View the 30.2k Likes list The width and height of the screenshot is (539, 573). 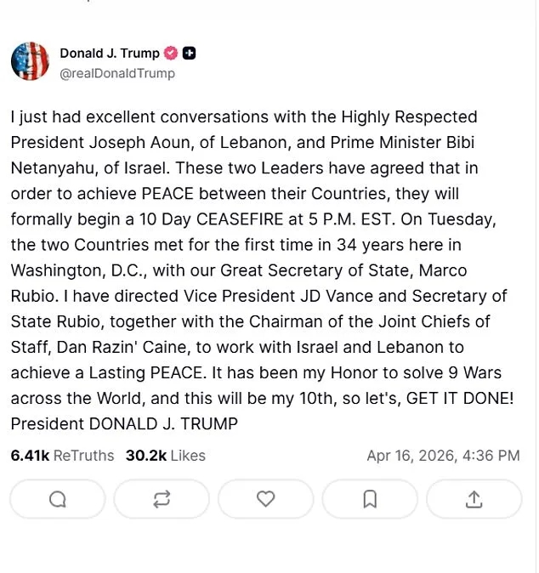pos(166,456)
